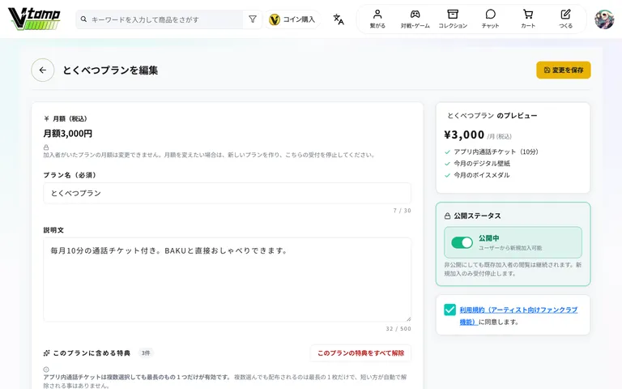Click checkmark beside アプリ内通話チケット（10分）
Screen dimensions: 622x389
pos(447,152)
